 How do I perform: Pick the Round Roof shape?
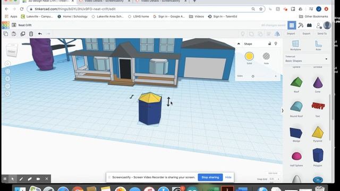click(296, 107)
